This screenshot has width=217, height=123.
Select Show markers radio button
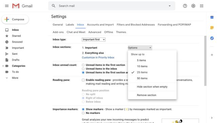[83, 109]
